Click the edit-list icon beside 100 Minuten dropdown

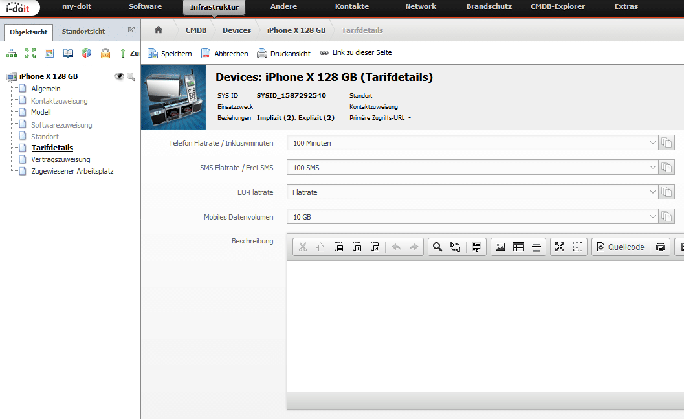666,142
